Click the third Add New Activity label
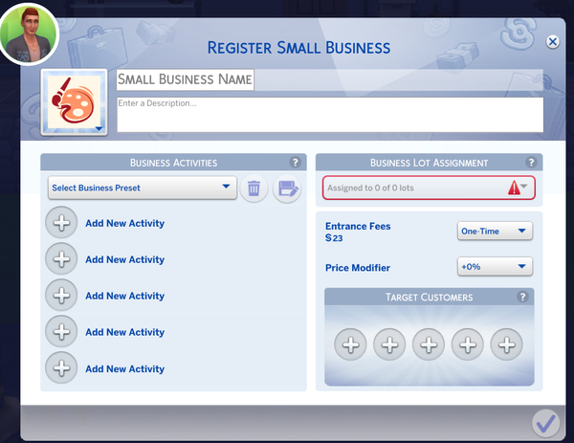The height and width of the screenshot is (443, 574). click(124, 297)
